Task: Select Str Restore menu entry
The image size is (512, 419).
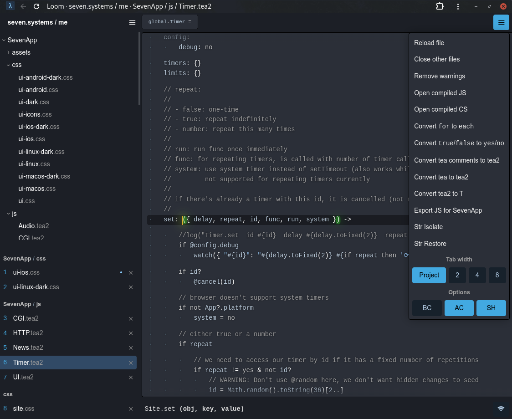Action: 459,244
